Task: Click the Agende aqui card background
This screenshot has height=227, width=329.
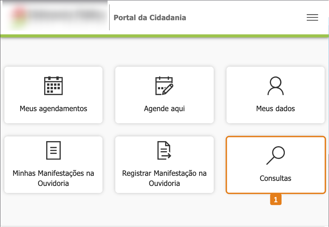Action: pyautogui.click(x=164, y=95)
